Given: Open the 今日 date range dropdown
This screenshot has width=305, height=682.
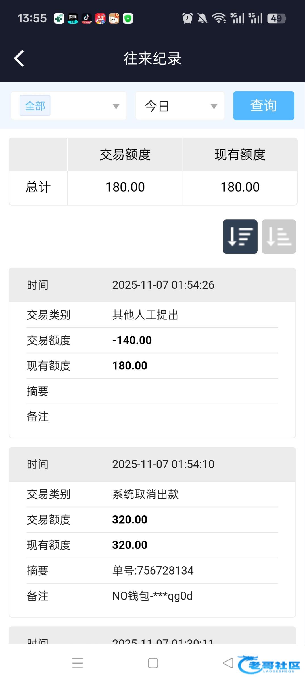Looking at the screenshot, I should coord(180,106).
